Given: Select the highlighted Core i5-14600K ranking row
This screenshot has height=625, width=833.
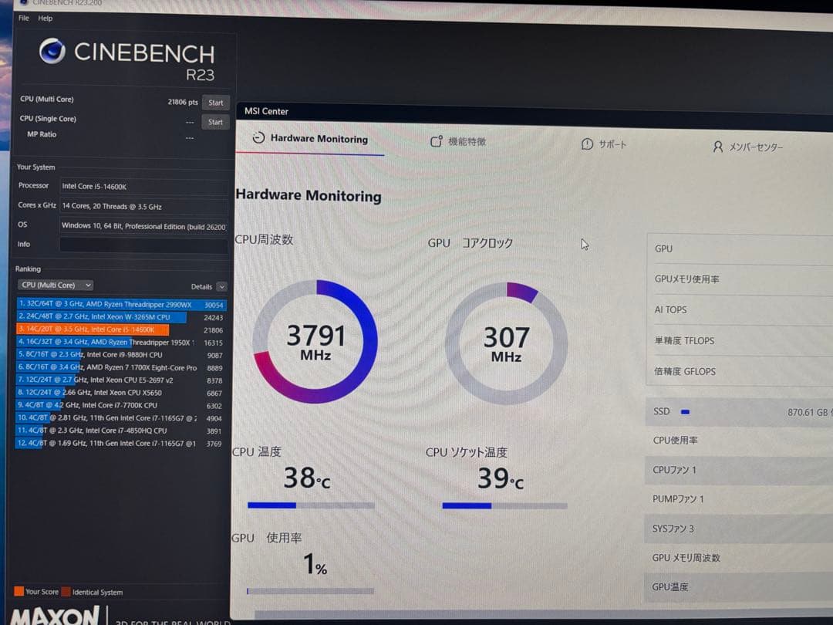Looking at the screenshot, I should coord(93,329).
